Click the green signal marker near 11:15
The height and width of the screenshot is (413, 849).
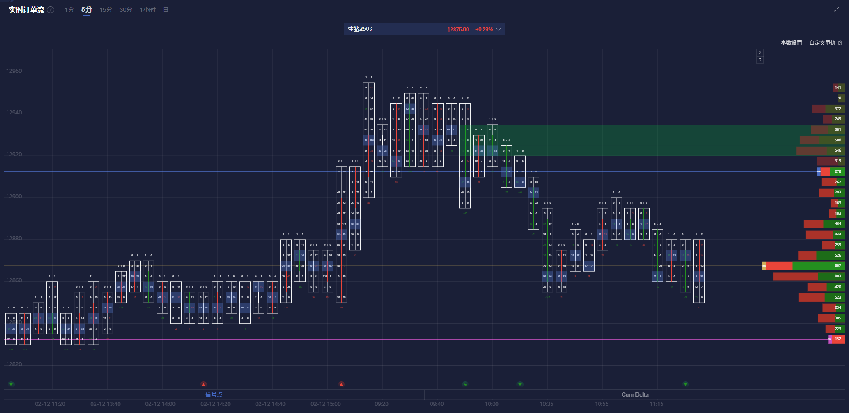coord(685,384)
